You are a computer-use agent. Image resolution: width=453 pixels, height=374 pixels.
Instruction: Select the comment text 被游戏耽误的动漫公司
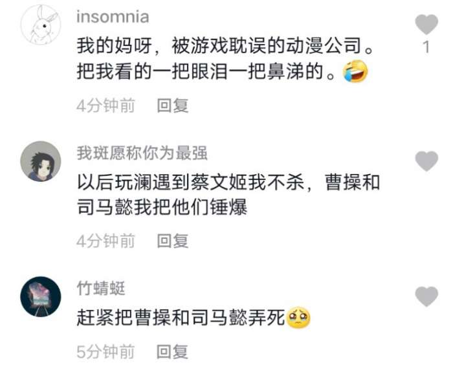[x=267, y=46]
